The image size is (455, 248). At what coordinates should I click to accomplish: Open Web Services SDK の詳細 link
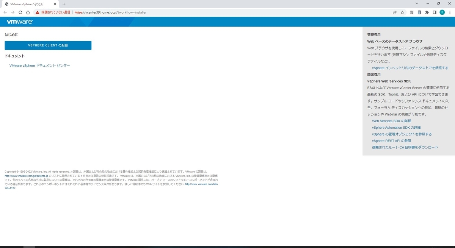[391, 121]
